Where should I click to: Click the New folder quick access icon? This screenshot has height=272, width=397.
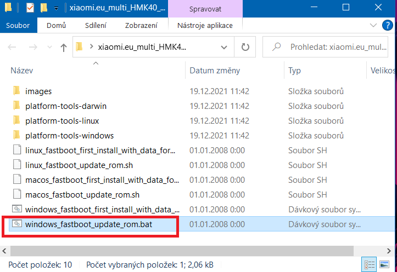click(x=44, y=8)
